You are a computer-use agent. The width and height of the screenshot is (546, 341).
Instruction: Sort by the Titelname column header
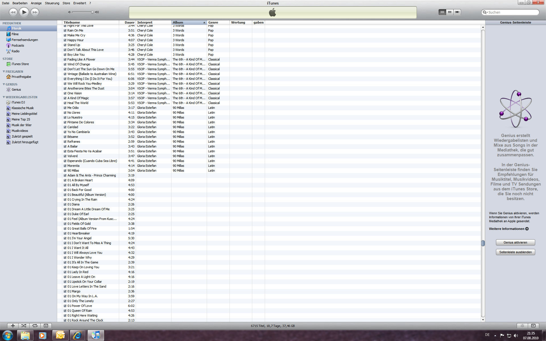click(90, 22)
